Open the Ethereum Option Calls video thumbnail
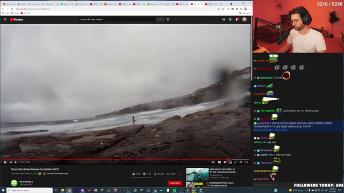The height and width of the screenshot is (193, 344). click(197, 184)
